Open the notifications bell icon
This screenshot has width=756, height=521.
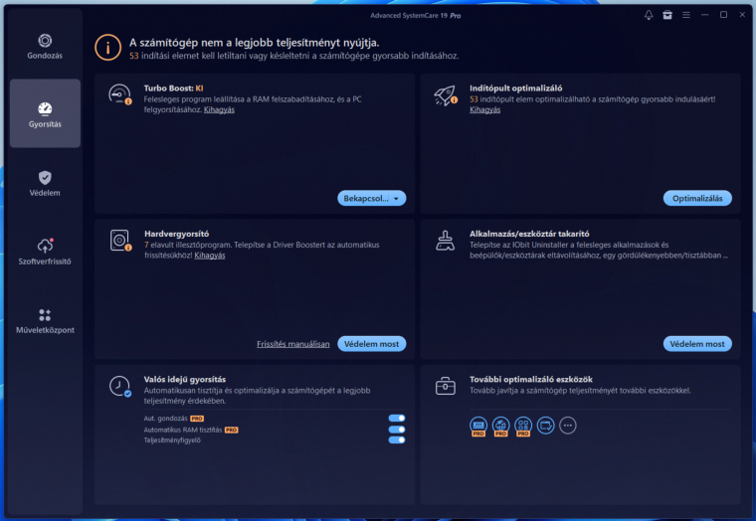[x=649, y=15]
